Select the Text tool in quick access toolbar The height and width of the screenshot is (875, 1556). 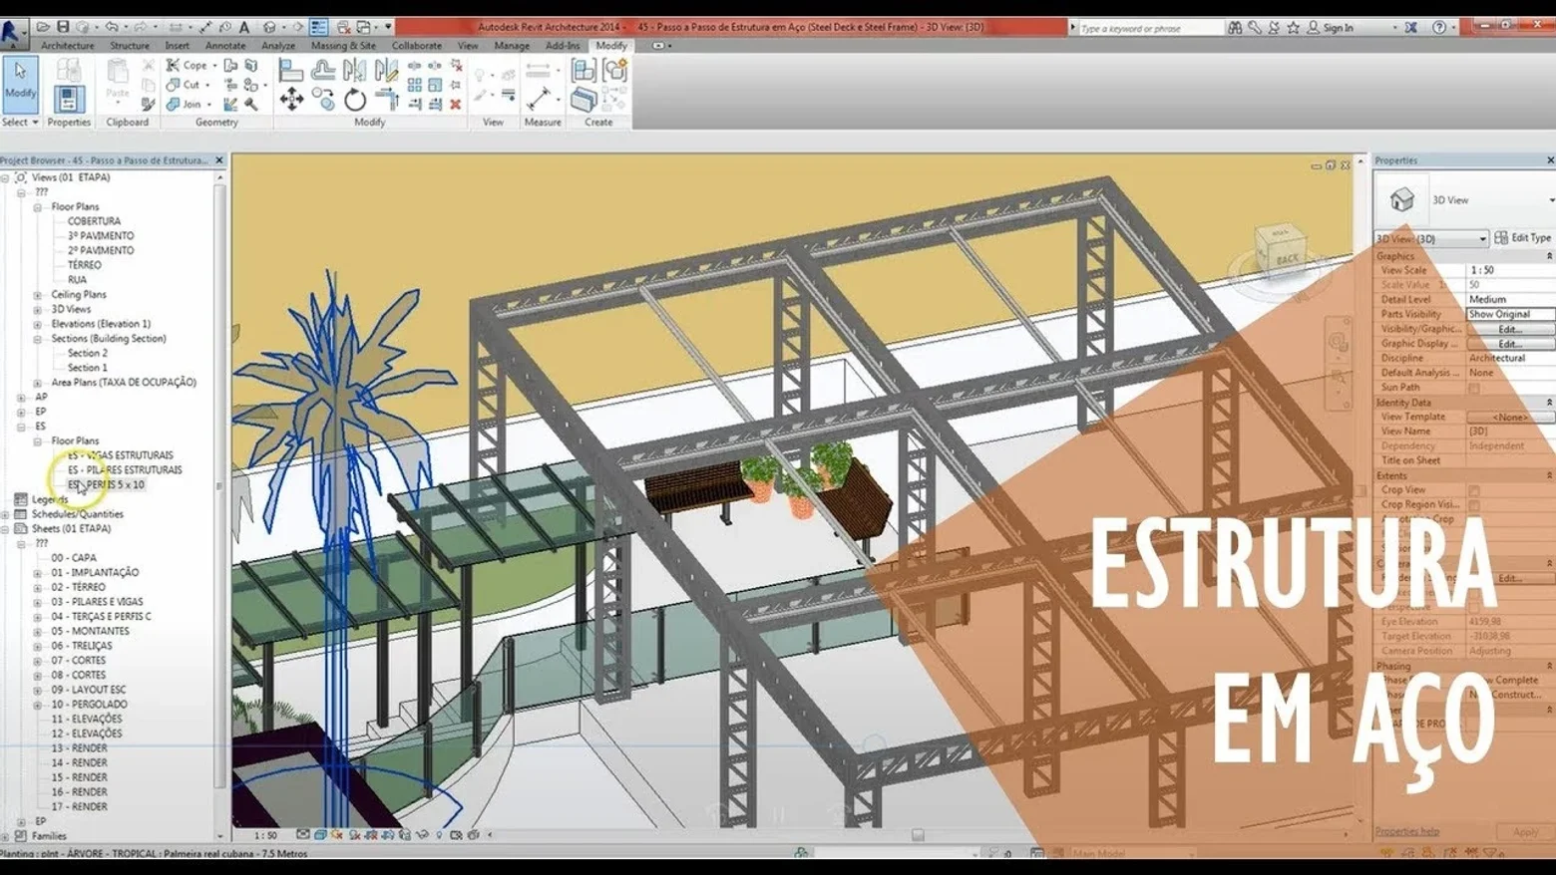pos(244,27)
